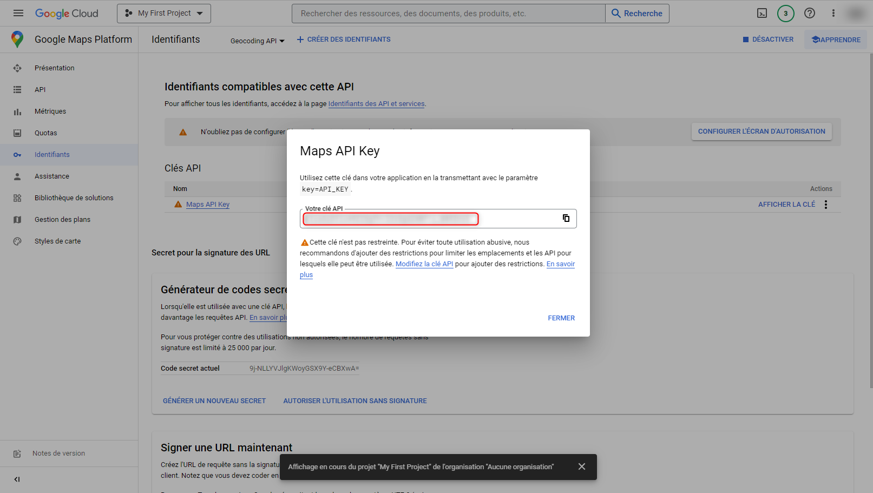Click the Identifiants key icon
873x493 pixels.
tap(17, 155)
